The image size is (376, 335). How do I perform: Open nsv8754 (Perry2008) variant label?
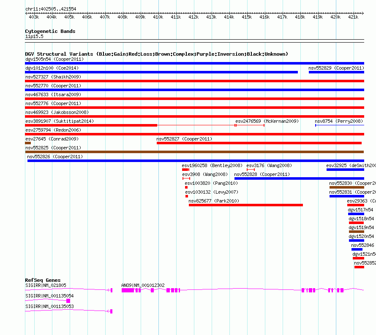coord(339,121)
